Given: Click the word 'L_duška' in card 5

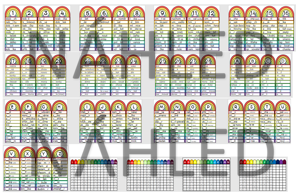Looking at the screenshot, I should point(85,36).
